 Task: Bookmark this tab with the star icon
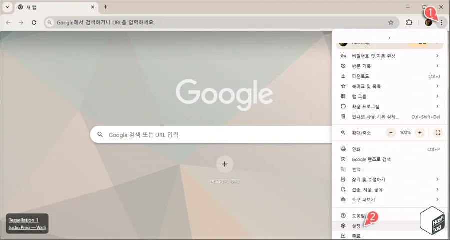pos(391,22)
